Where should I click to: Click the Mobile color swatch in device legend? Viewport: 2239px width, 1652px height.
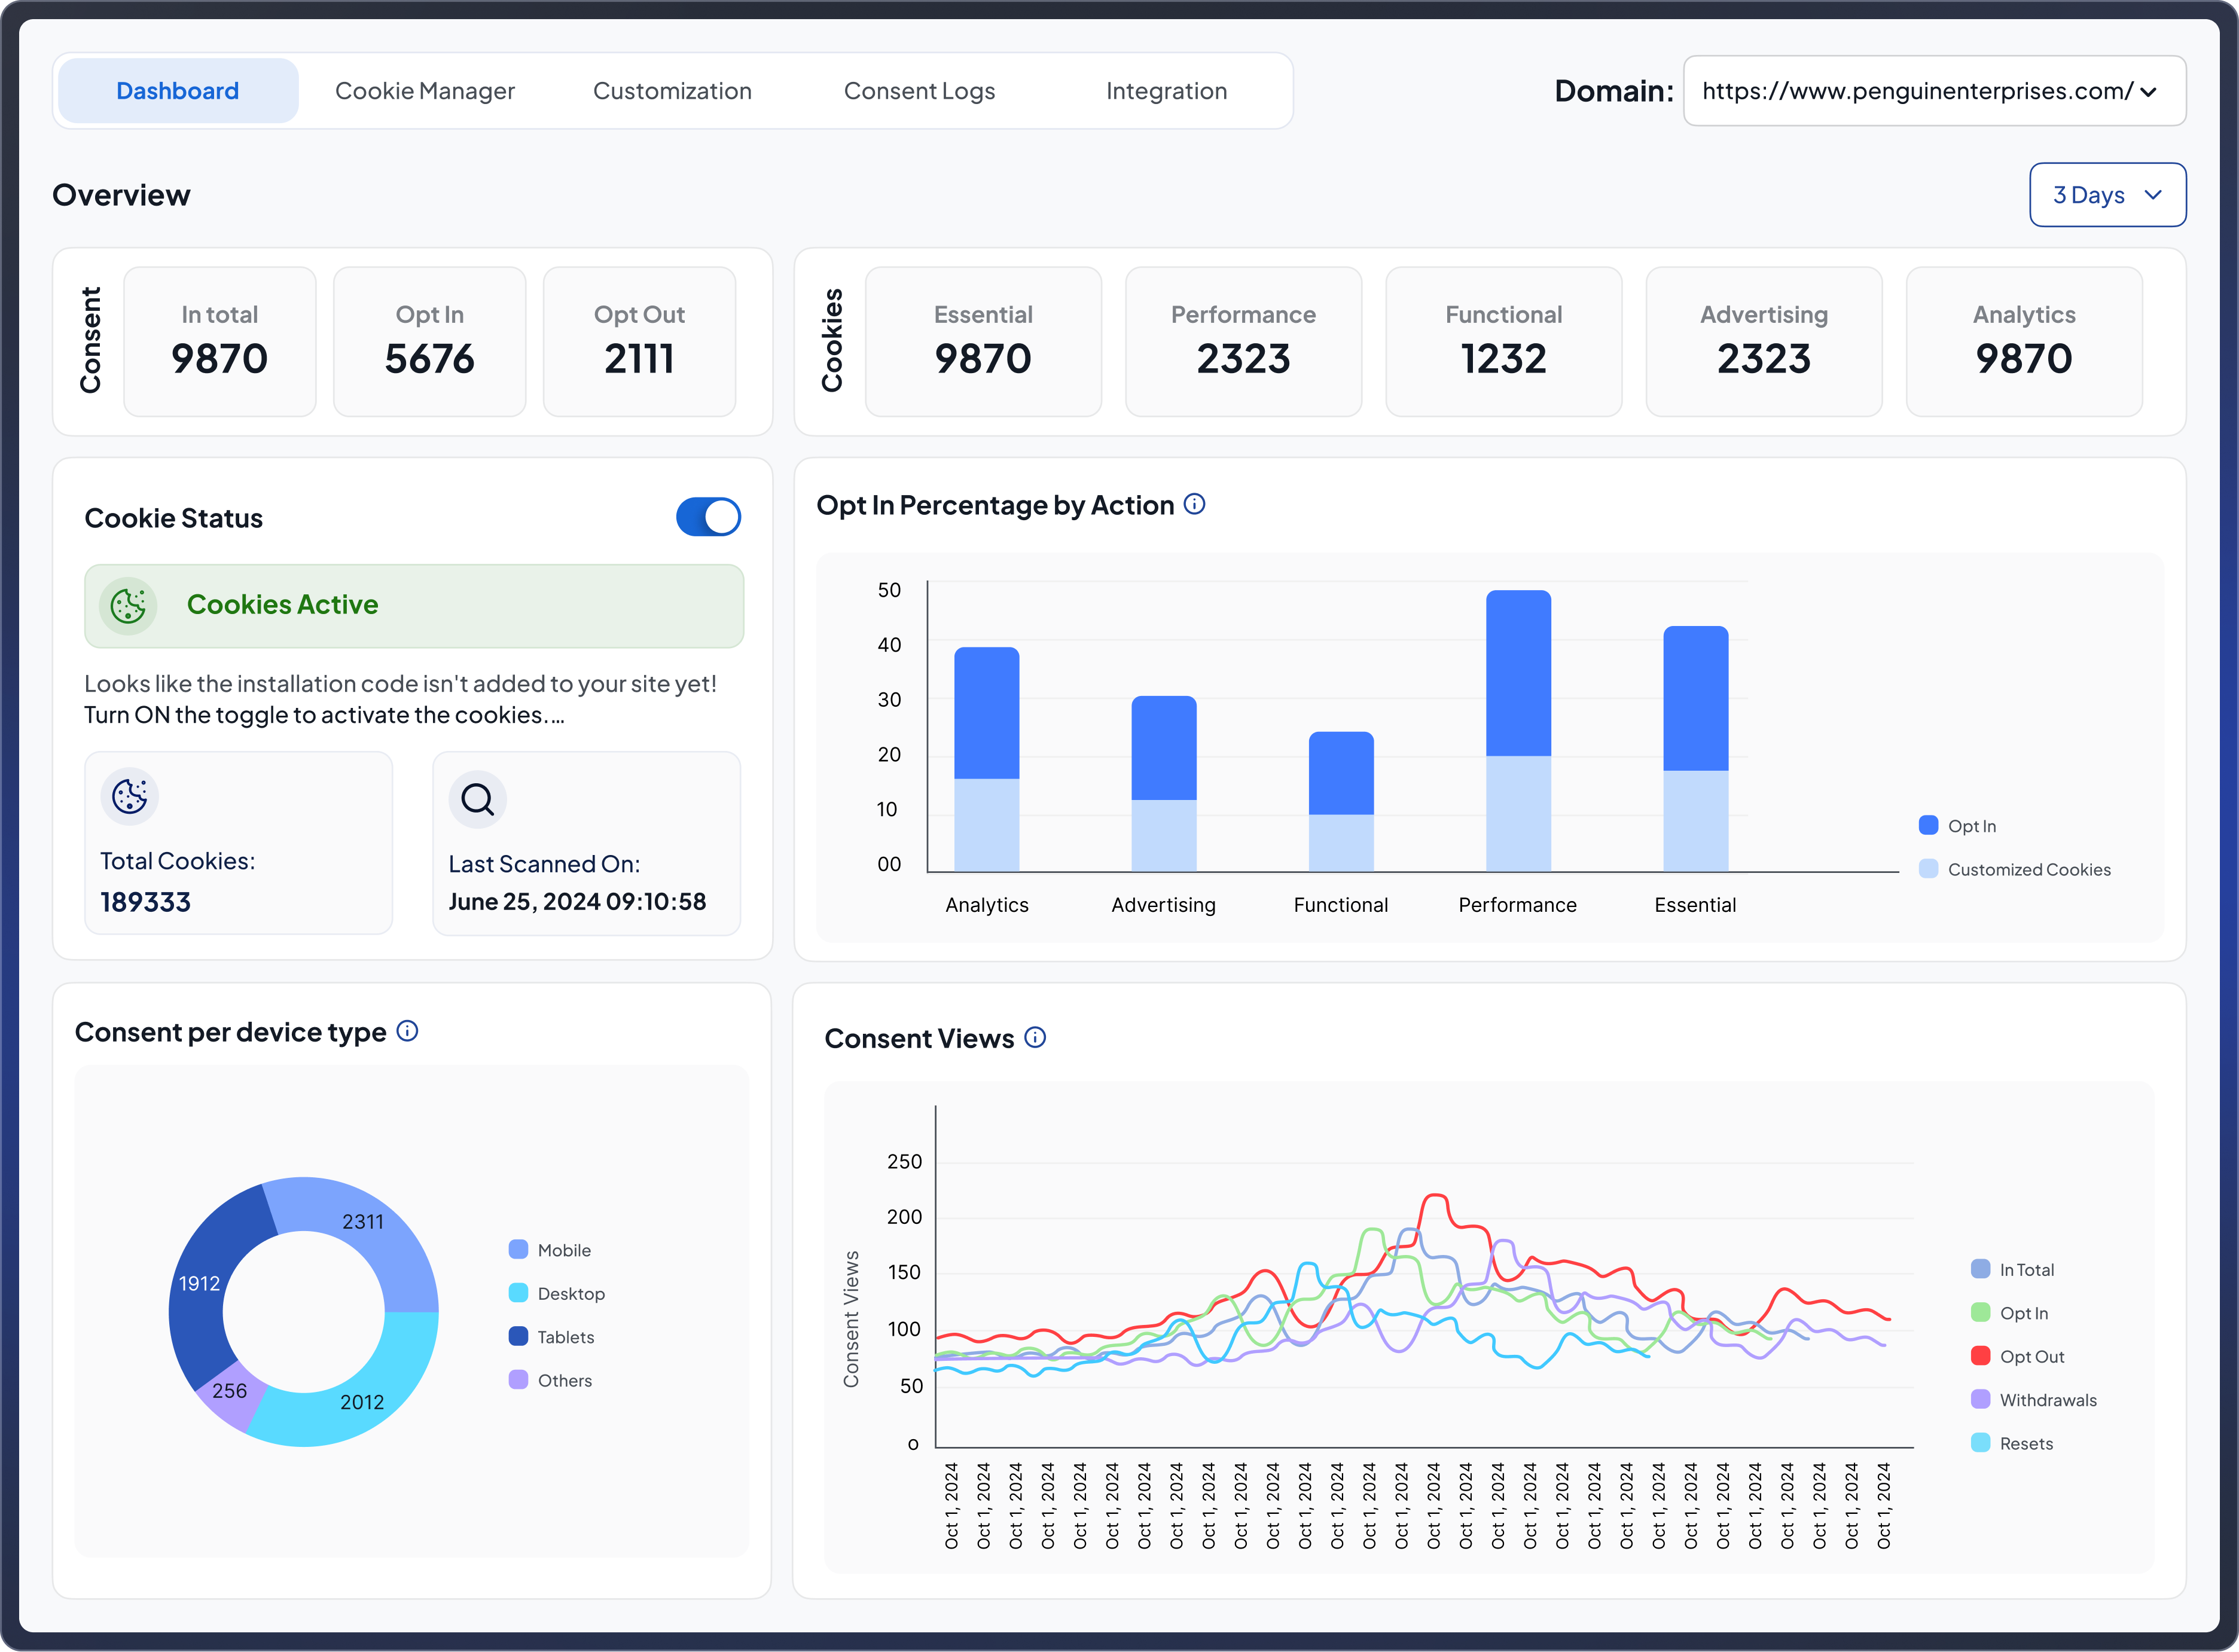518,1249
